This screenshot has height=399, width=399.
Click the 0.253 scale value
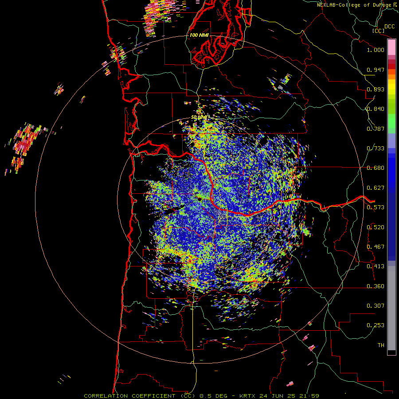[376, 325]
